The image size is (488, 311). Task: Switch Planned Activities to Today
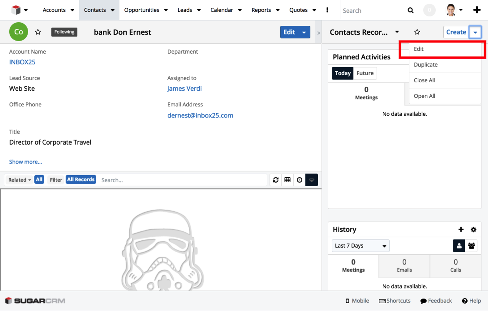point(343,73)
